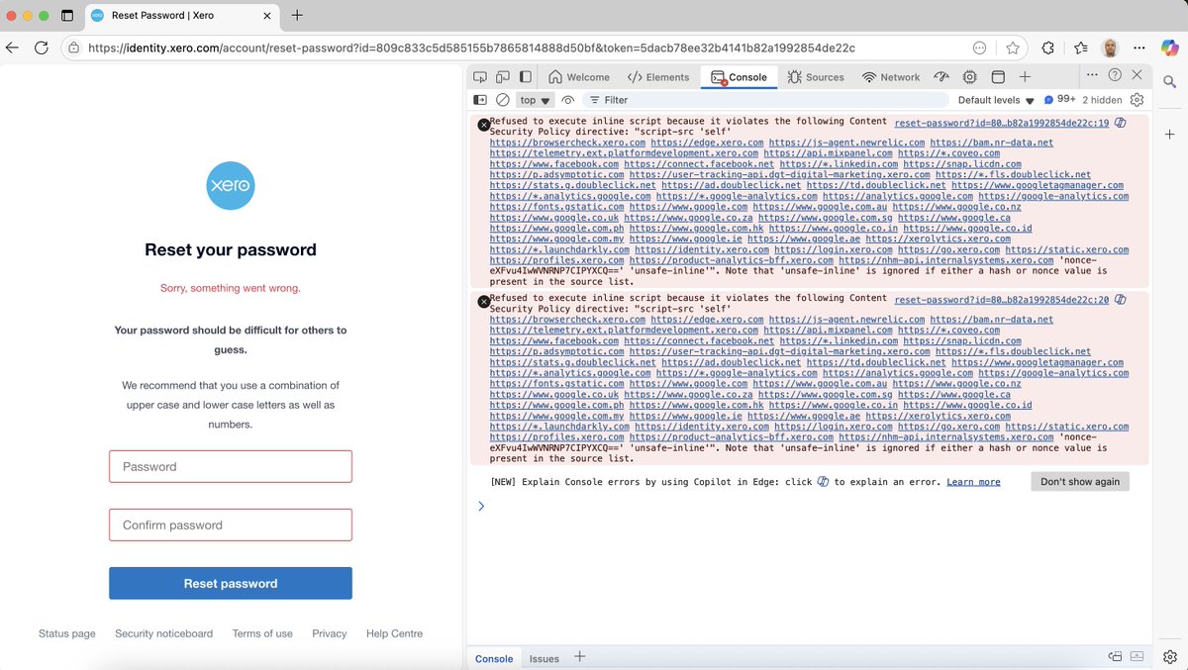This screenshot has height=670, width=1188.
Task: Open the Welcome tab in DevTools
Action: 579,77
